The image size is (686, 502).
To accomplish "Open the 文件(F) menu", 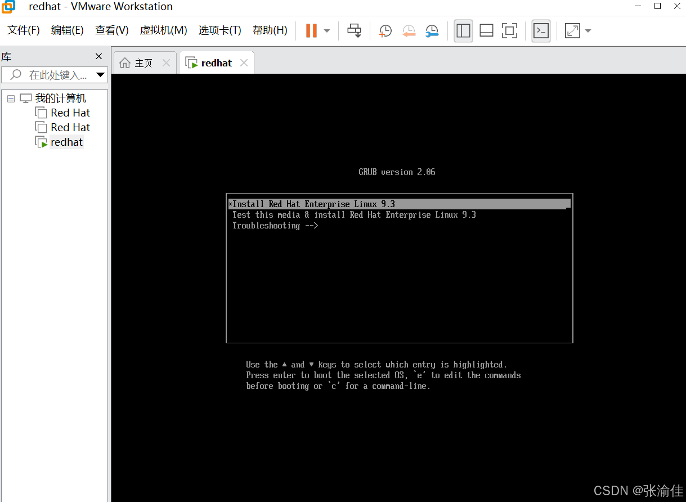I will pyautogui.click(x=24, y=30).
